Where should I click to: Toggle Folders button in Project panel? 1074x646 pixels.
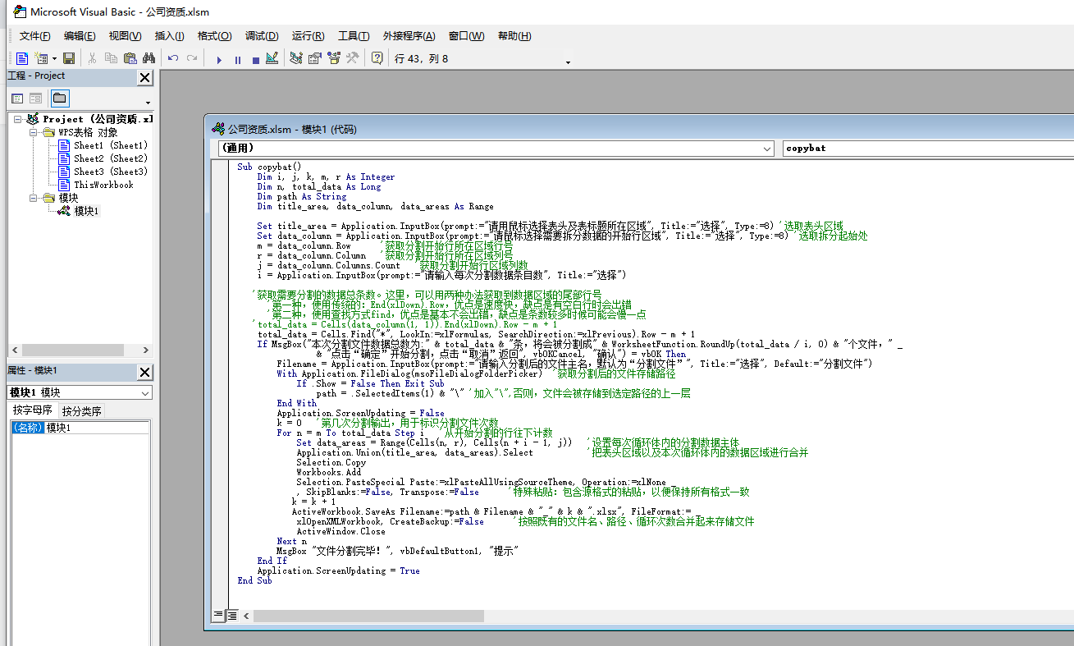59,99
